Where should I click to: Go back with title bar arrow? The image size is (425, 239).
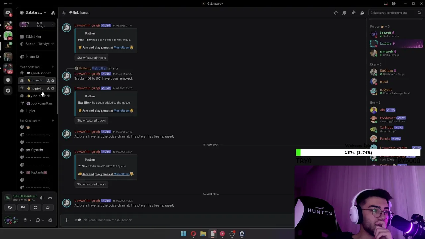(5, 4)
